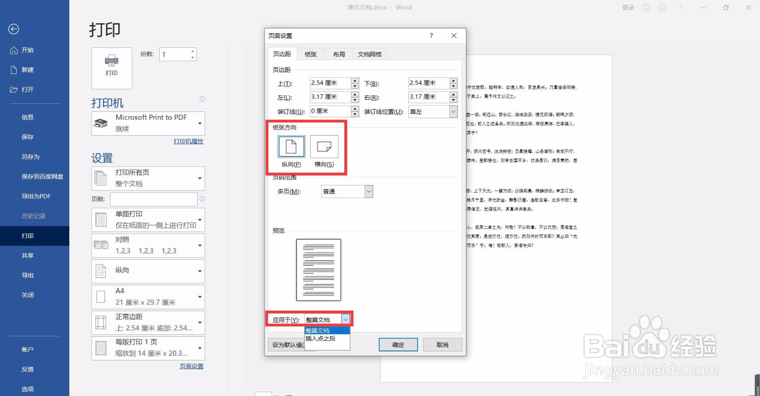Click 导出为PDF in sidebar

click(36, 196)
